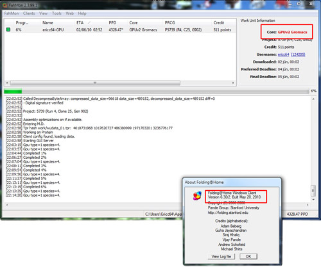Open the (124205) team link
The image size is (321, 267).
pyautogui.click(x=298, y=54)
